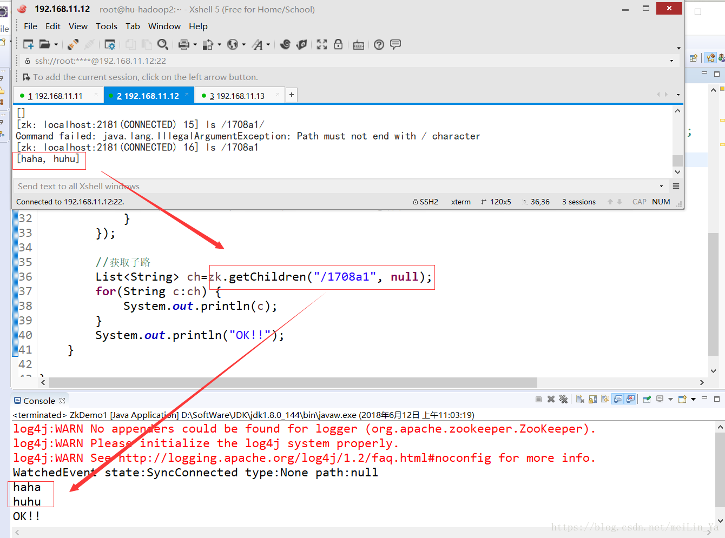Add a new tab with plus button
This screenshot has height=538, width=725.
click(x=291, y=95)
